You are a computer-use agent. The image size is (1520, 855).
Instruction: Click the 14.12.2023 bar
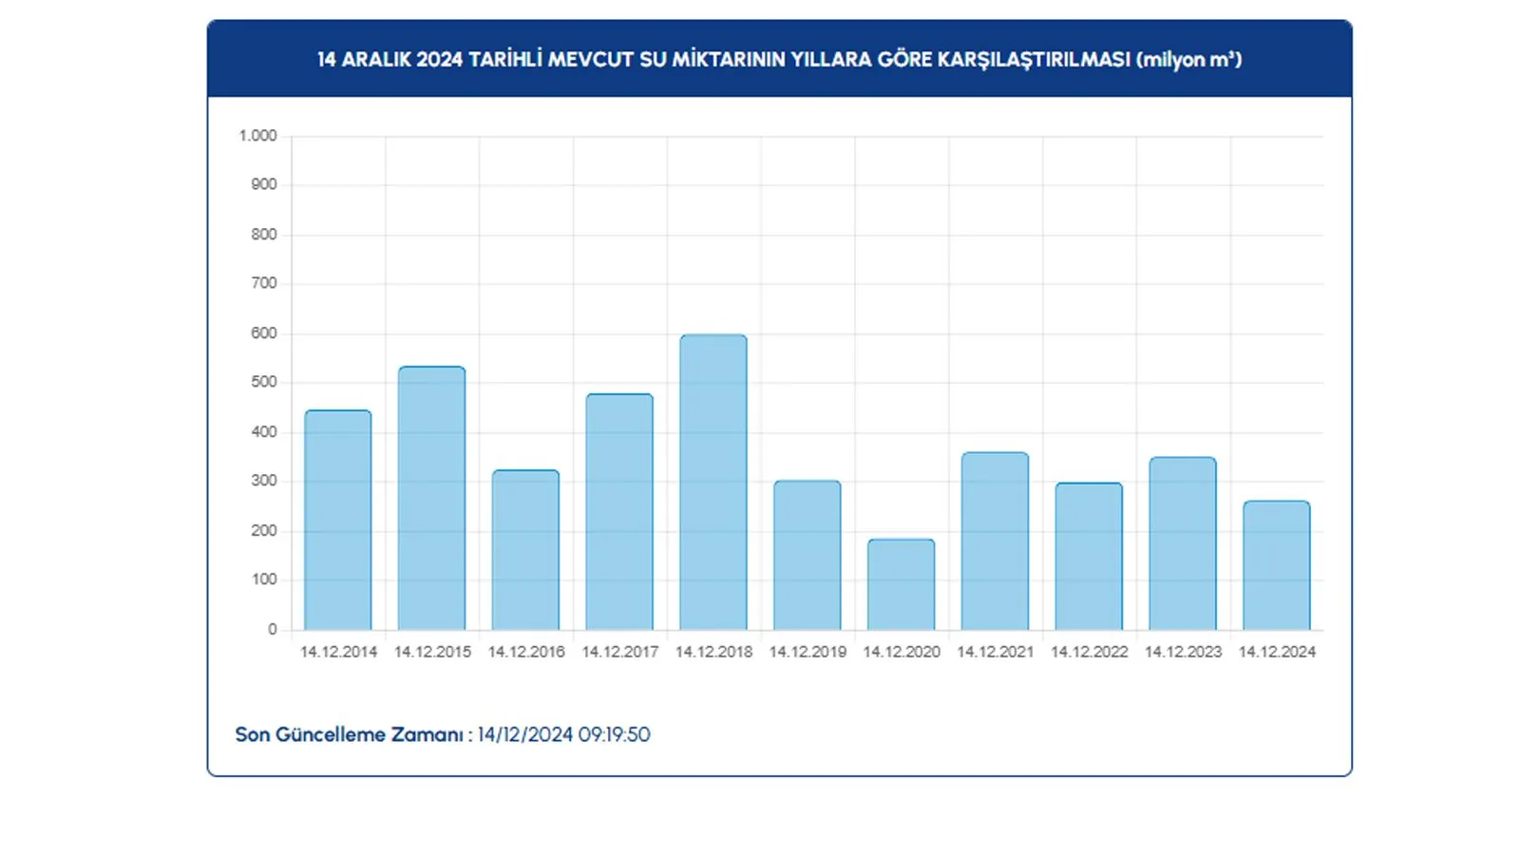(1183, 543)
